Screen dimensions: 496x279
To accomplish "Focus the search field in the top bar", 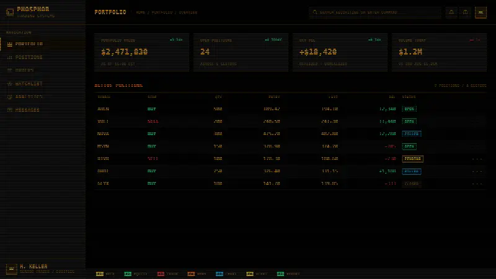I will click(375, 12).
